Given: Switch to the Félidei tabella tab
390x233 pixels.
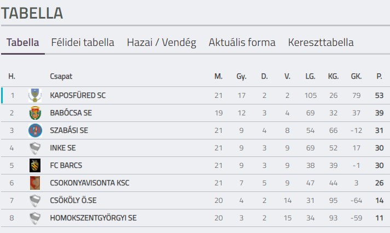Looking at the screenshot, I should (83, 43).
